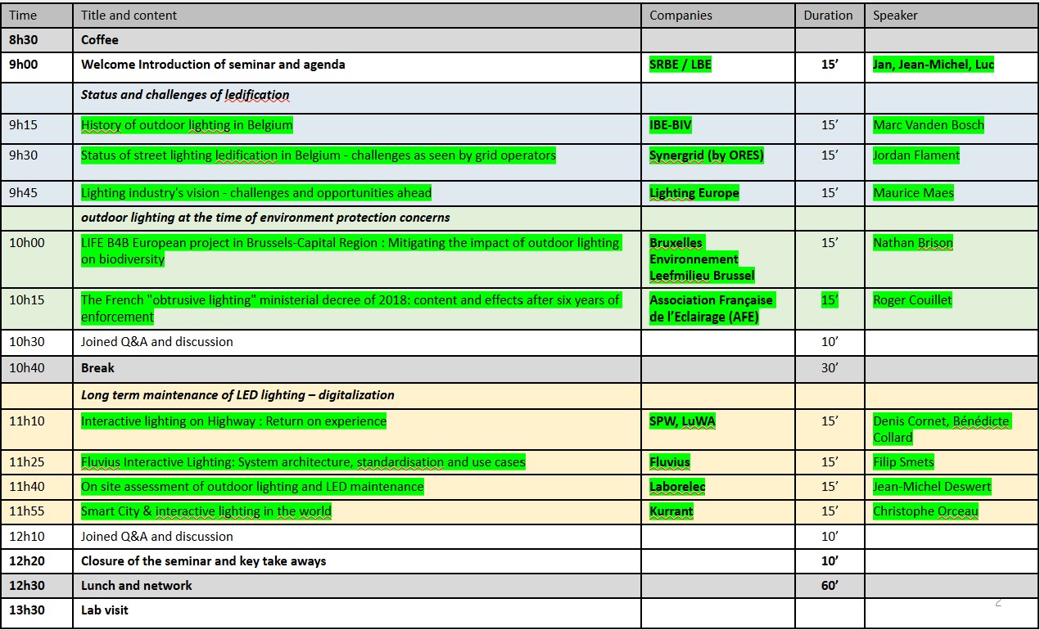Select the "Fluvius Interactive Lighting" title

click(x=303, y=462)
